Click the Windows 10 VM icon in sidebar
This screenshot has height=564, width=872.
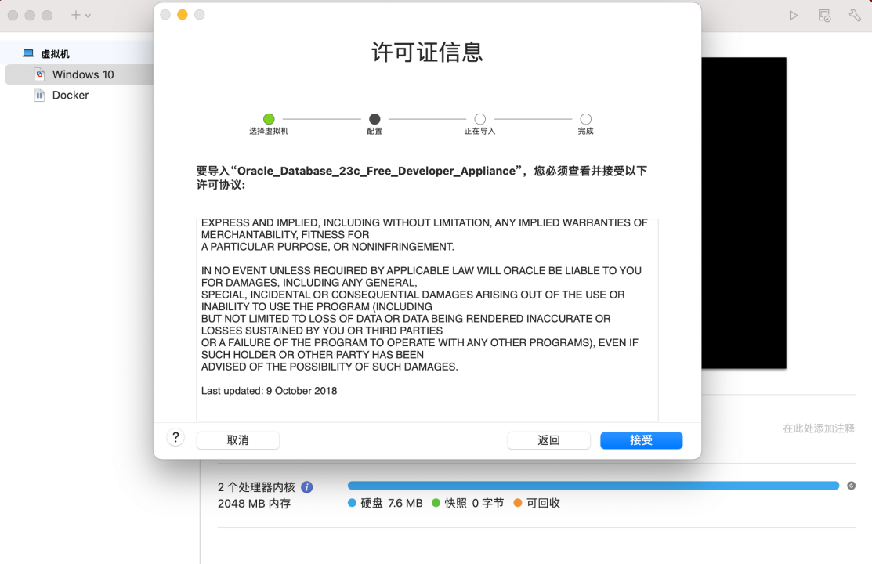click(x=39, y=74)
